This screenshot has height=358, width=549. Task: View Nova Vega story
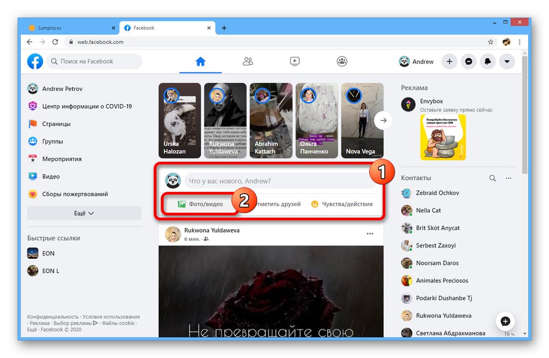pos(362,120)
